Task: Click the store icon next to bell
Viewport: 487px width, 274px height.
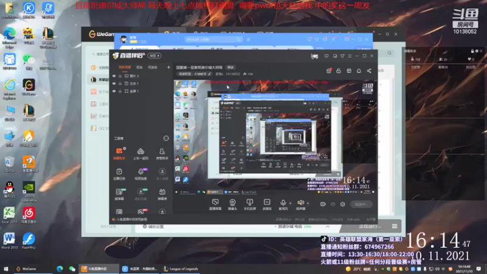Action: click(x=349, y=71)
